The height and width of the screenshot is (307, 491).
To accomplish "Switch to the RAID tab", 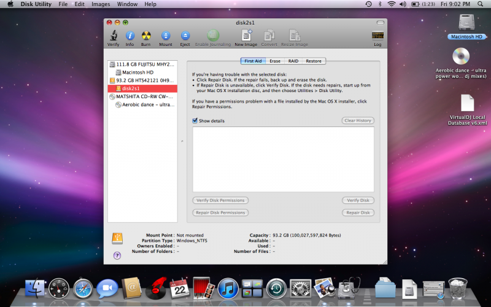I will pos(293,61).
